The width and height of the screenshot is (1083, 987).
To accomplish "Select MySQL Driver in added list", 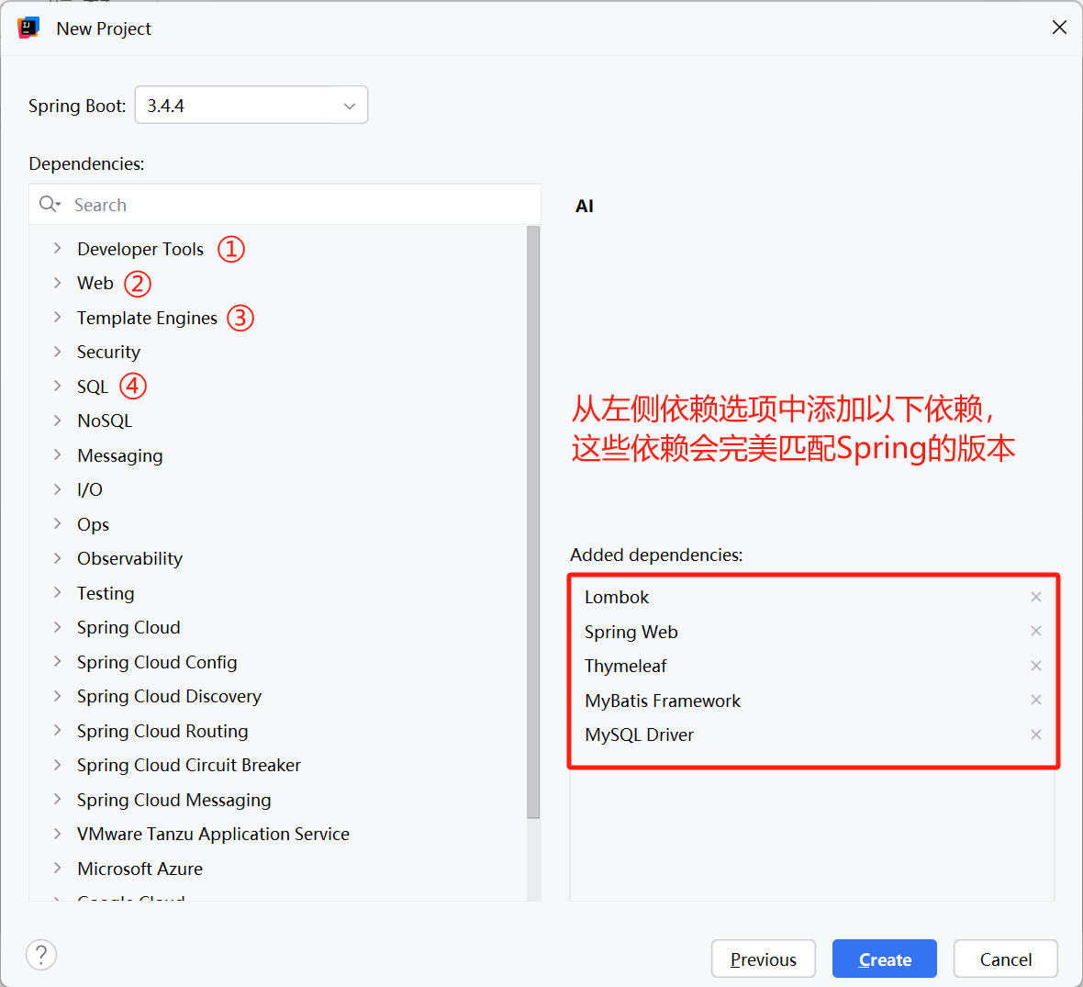I will [x=639, y=735].
